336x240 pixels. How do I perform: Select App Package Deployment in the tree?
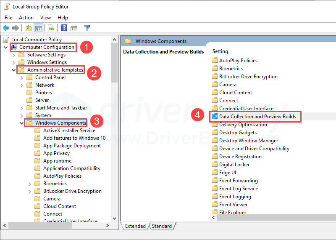[x=72, y=146]
